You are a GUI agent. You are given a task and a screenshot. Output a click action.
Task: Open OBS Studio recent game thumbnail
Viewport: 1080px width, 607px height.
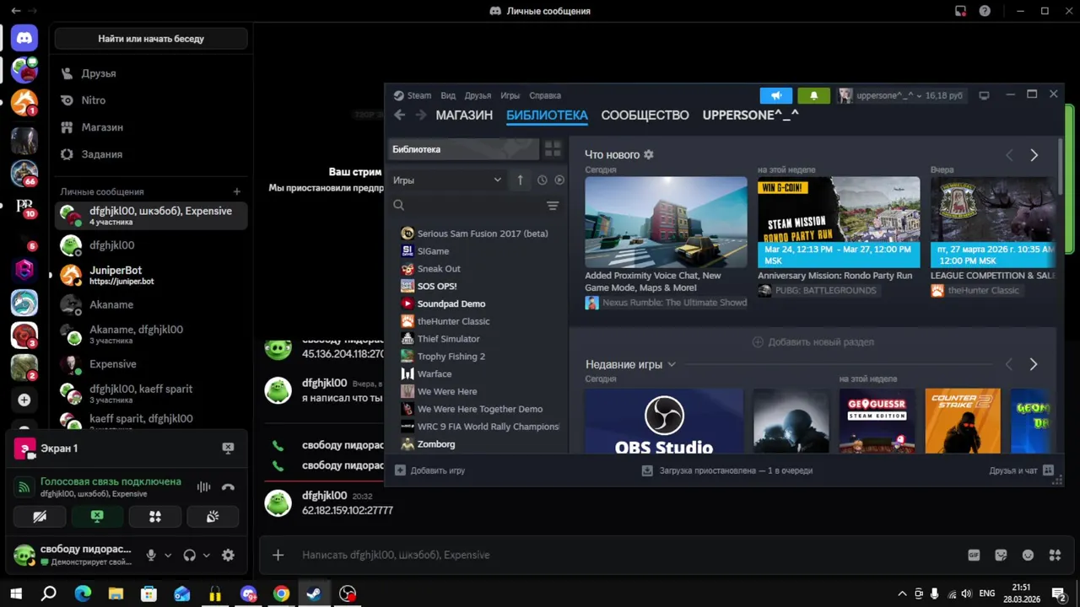(664, 421)
